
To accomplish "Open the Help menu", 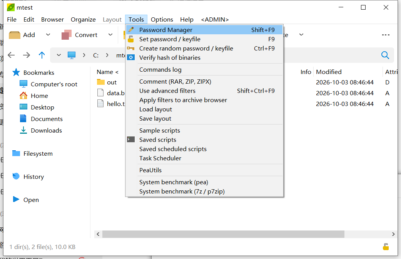I will pos(187,20).
